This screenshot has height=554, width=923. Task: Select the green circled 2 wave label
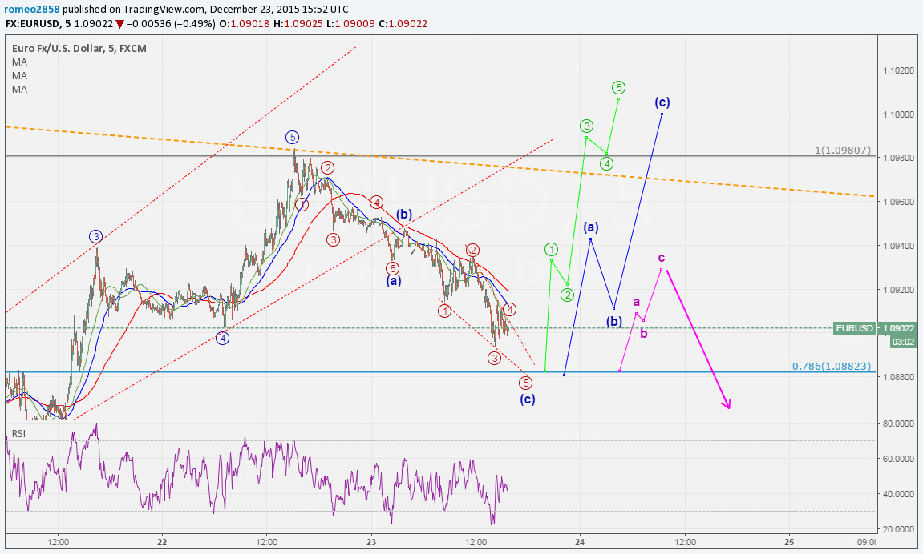(x=567, y=295)
